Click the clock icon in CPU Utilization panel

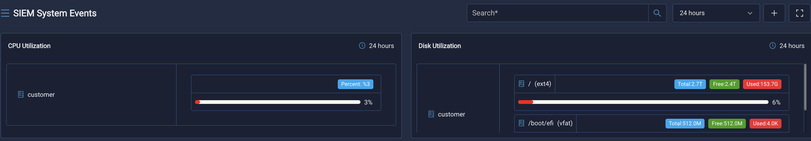pos(362,46)
